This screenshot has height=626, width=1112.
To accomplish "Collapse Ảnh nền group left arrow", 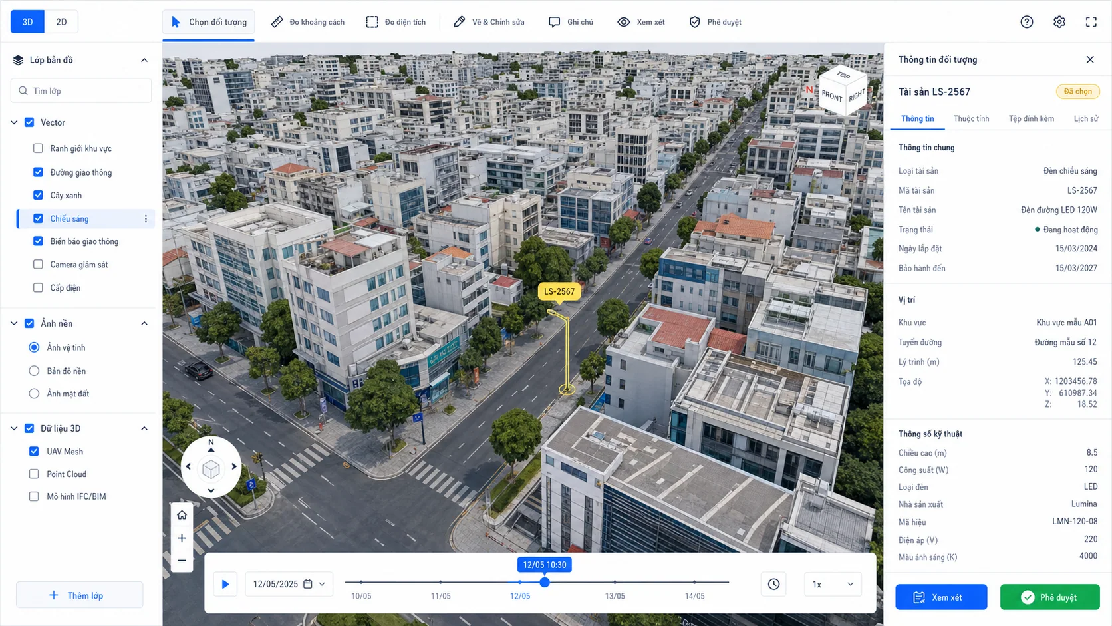I will pyautogui.click(x=14, y=323).
